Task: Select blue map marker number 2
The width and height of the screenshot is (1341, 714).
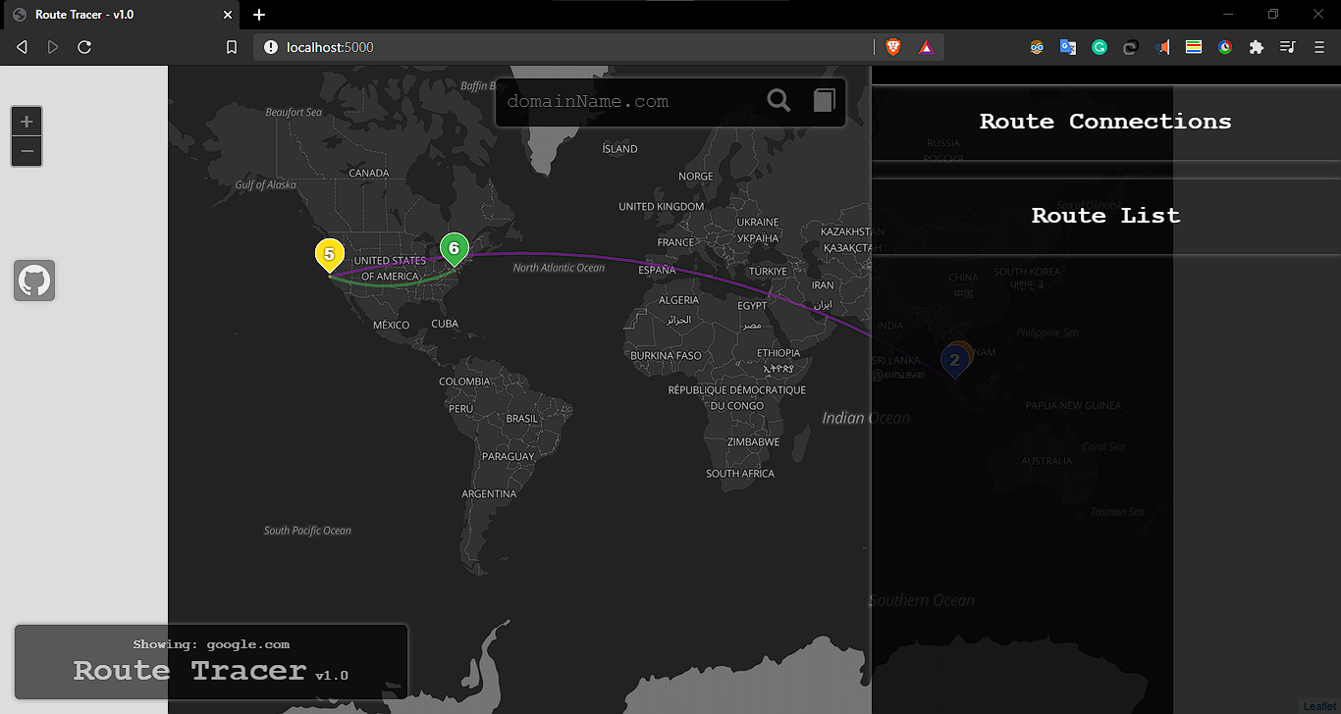Action: coord(954,362)
